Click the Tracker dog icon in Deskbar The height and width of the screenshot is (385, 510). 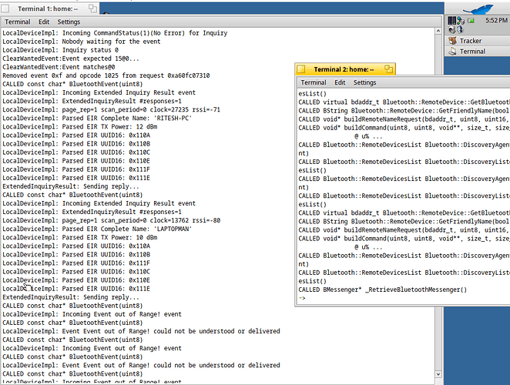pyautogui.click(x=452, y=41)
